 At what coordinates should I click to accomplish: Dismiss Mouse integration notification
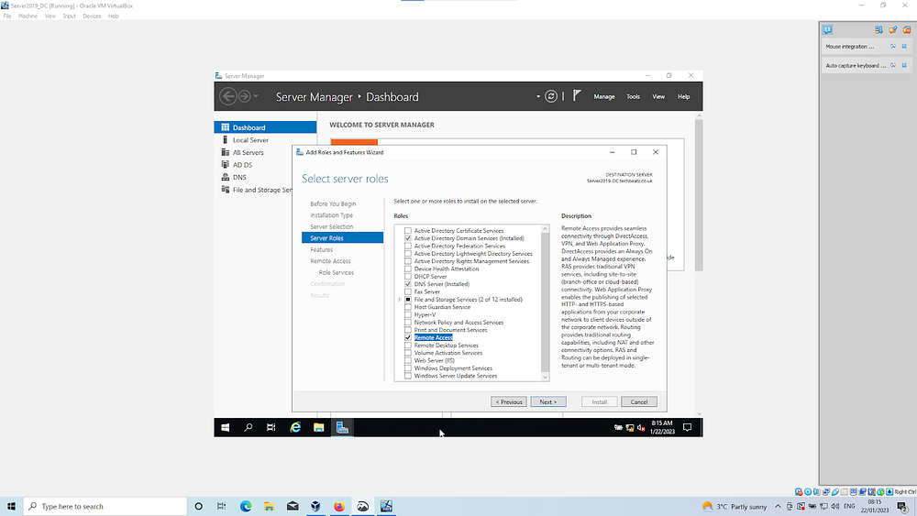(904, 46)
